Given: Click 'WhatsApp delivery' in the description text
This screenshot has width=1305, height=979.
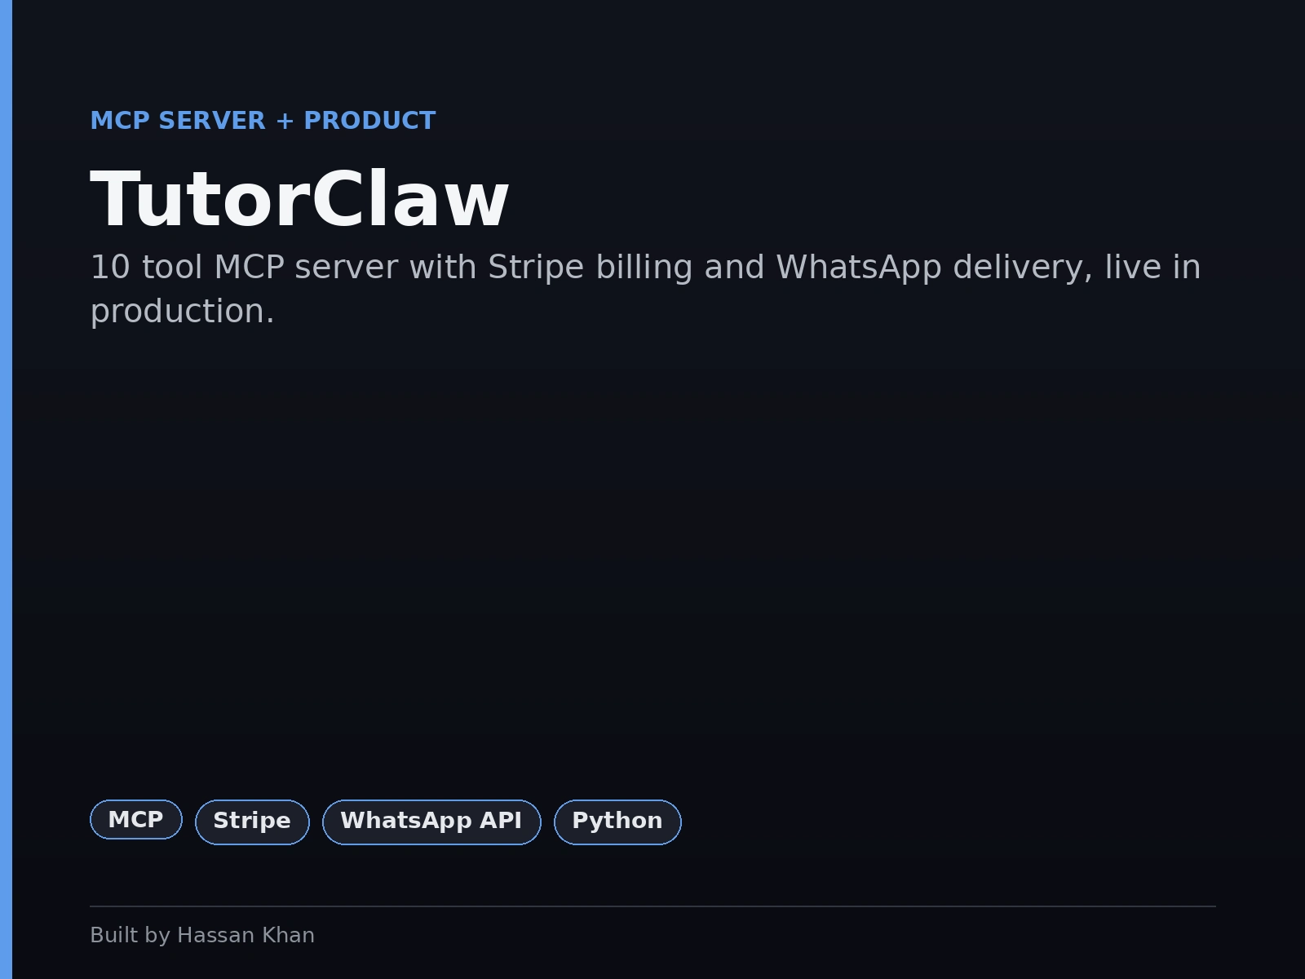Looking at the screenshot, I should (934, 268).
